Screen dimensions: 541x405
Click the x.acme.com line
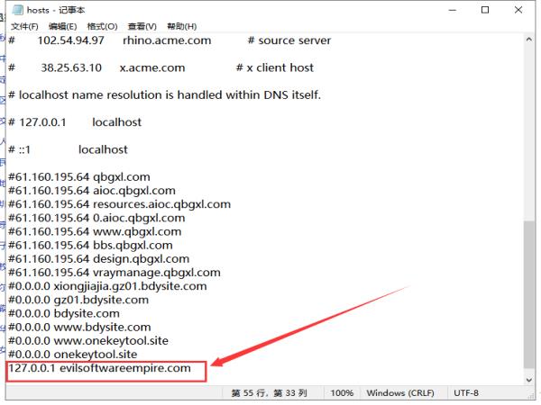(x=160, y=67)
